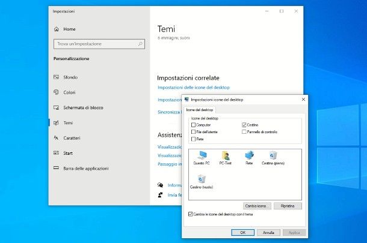Enable the Computer checkbox
Screen dimensions: 367x243
(193, 125)
